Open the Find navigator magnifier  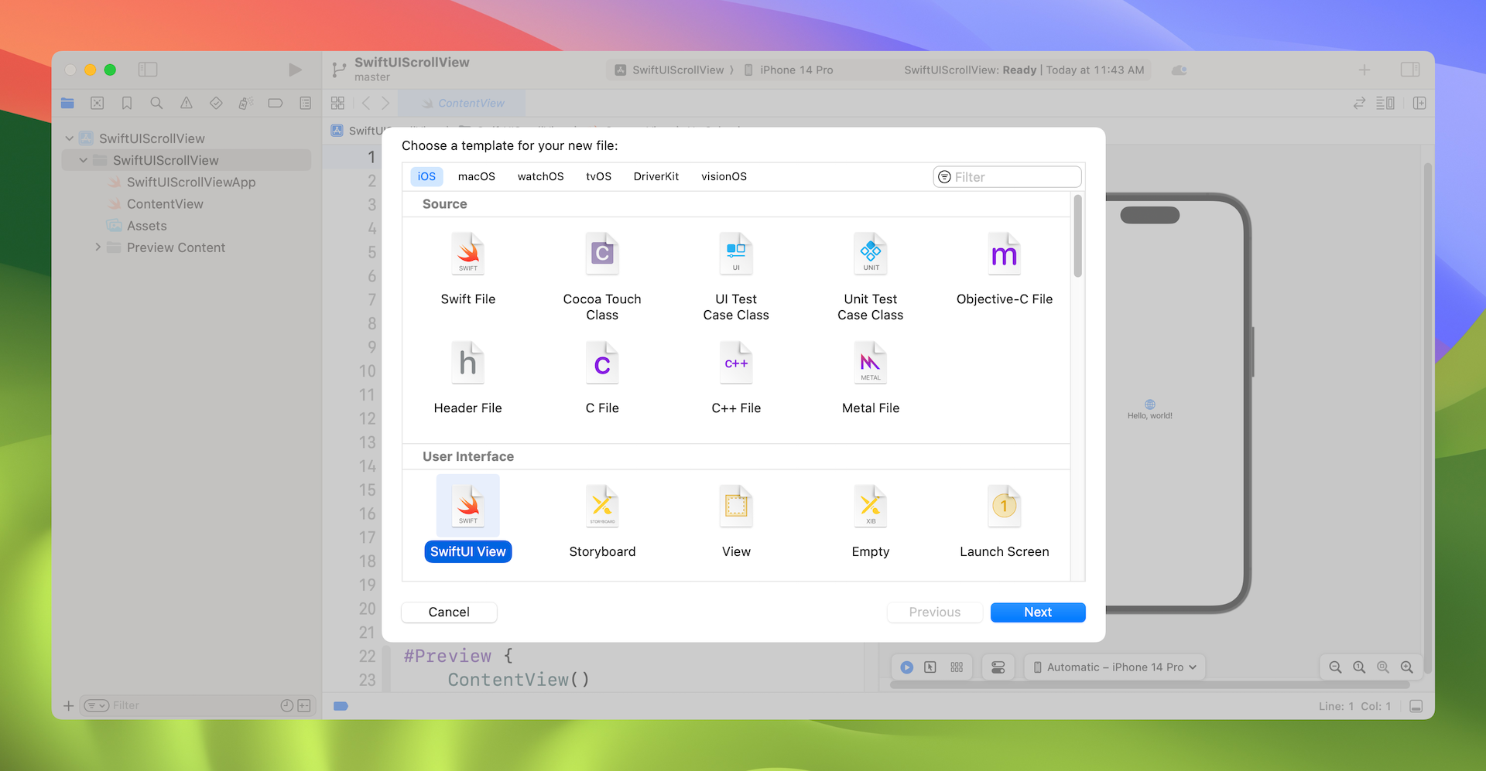tap(156, 103)
